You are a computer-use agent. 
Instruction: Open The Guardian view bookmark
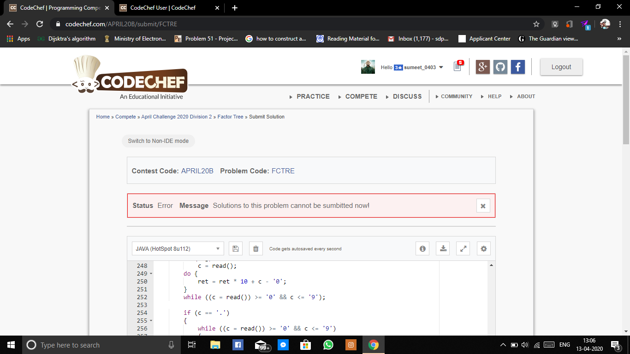(548, 39)
